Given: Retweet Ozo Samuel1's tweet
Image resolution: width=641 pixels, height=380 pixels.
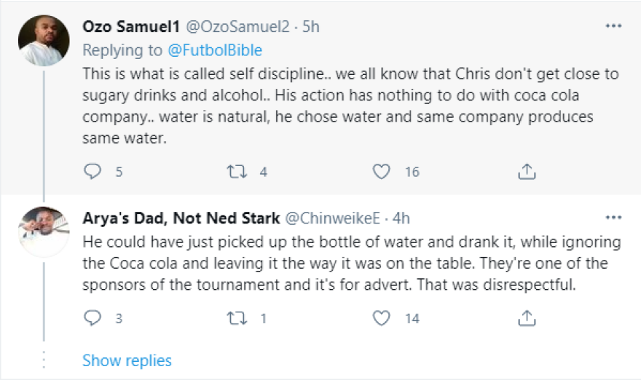Looking at the screenshot, I should click(x=237, y=172).
